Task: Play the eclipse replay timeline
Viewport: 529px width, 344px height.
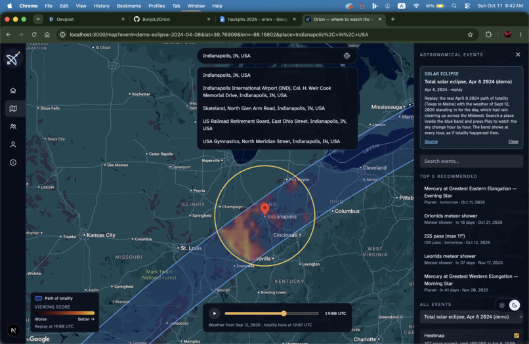Action: pos(214,314)
